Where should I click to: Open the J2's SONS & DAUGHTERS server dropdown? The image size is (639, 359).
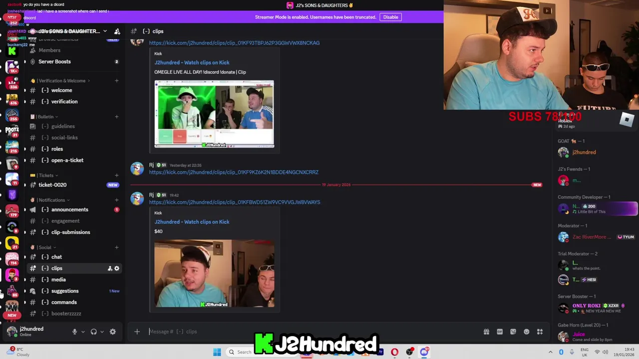click(104, 31)
